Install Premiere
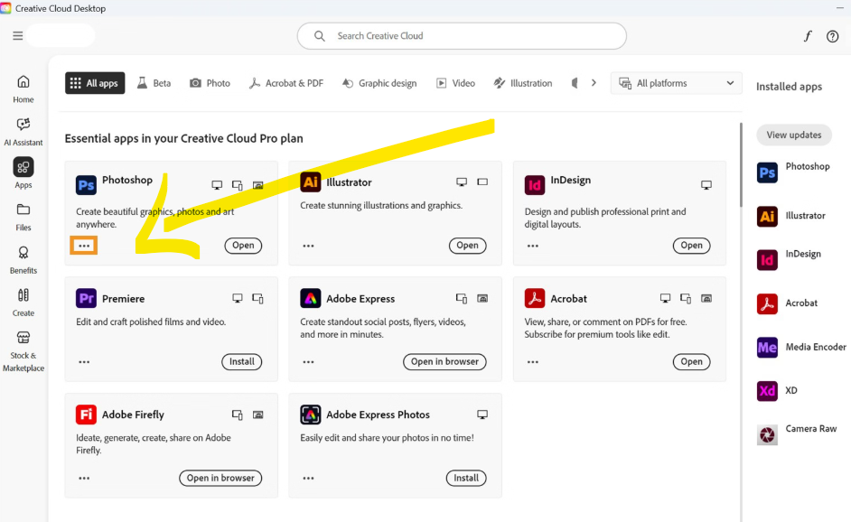Viewport: 851px width, 522px height. click(241, 361)
